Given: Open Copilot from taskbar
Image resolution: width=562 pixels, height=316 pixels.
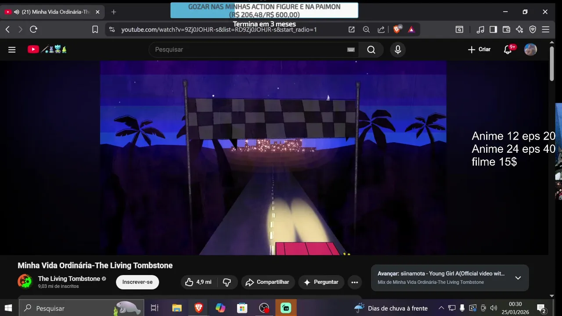Looking at the screenshot, I should (220, 308).
